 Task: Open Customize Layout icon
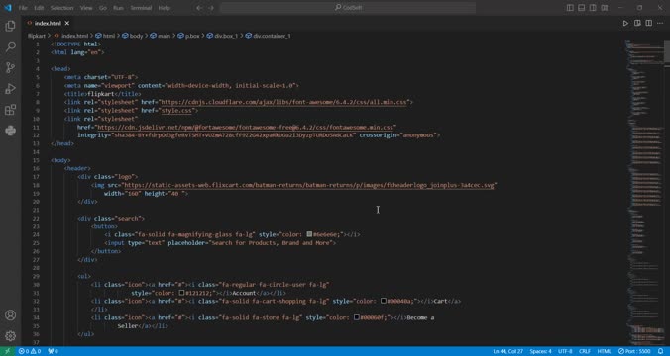[605, 8]
